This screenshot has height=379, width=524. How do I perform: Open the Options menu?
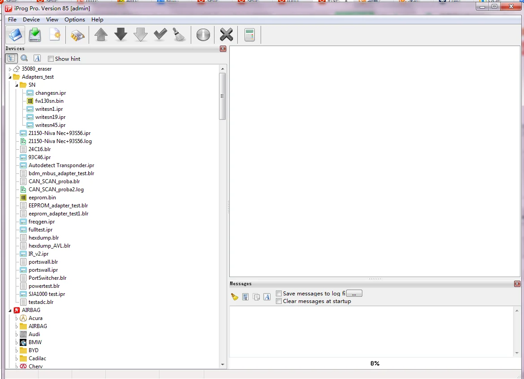pos(74,19)
